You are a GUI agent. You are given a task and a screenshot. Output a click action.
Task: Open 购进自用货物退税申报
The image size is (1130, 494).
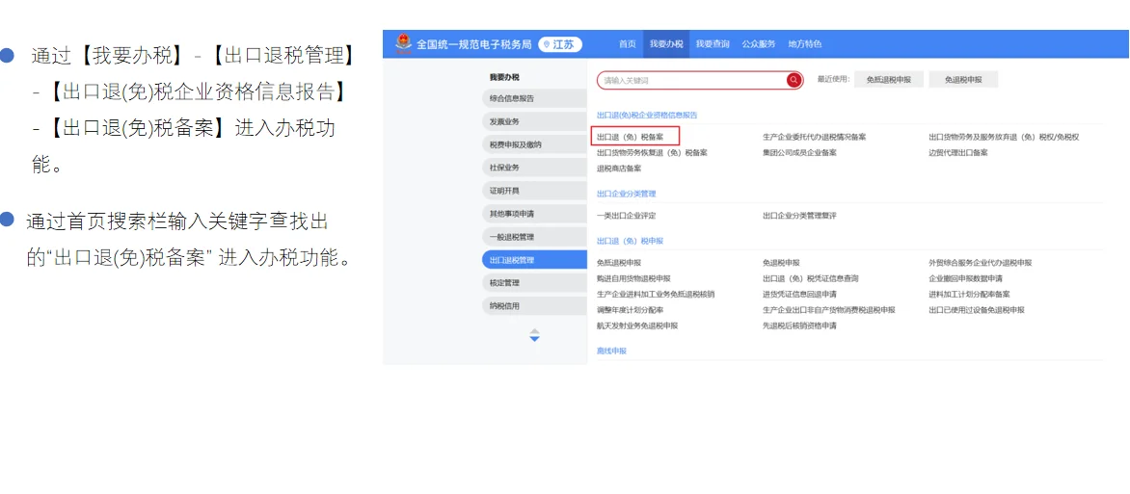pos(633,278)
